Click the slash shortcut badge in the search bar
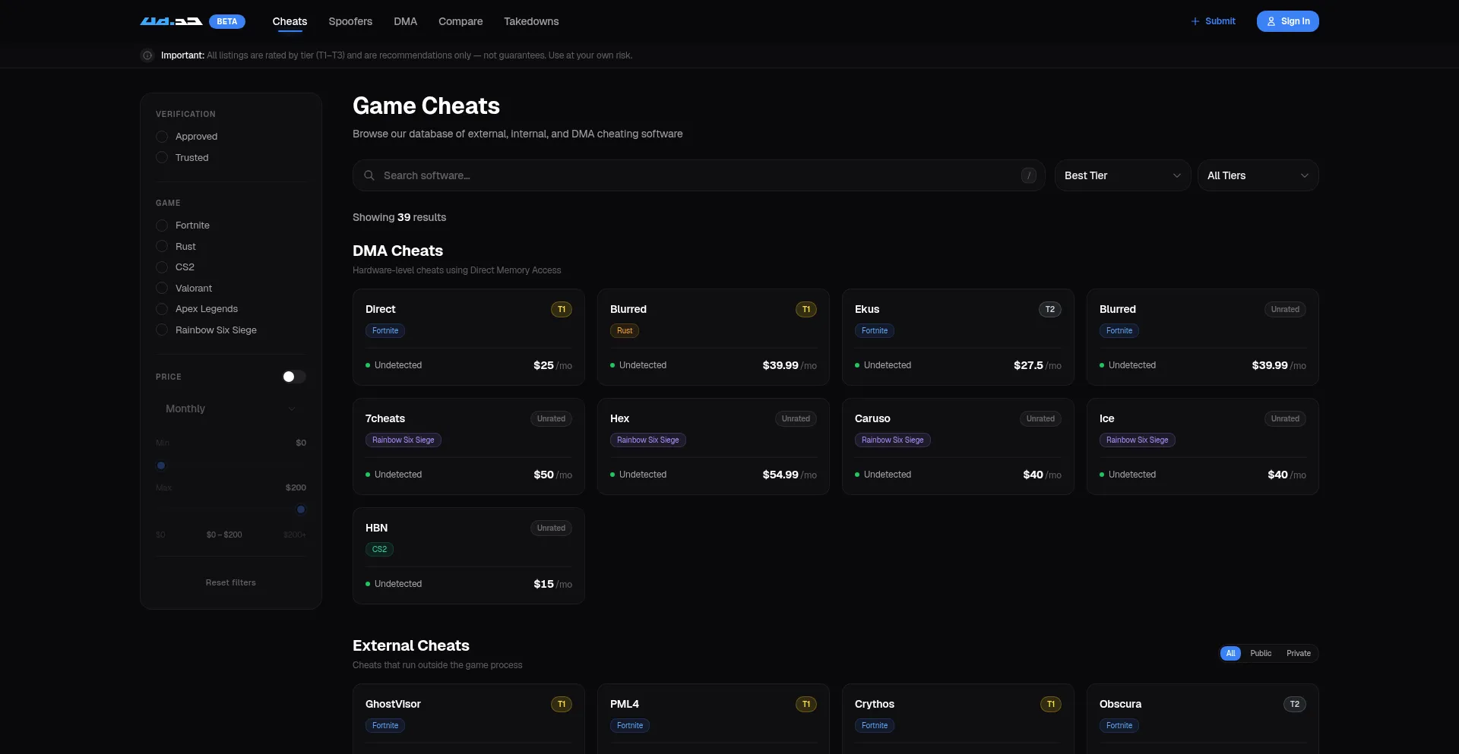 point(1029,175)
